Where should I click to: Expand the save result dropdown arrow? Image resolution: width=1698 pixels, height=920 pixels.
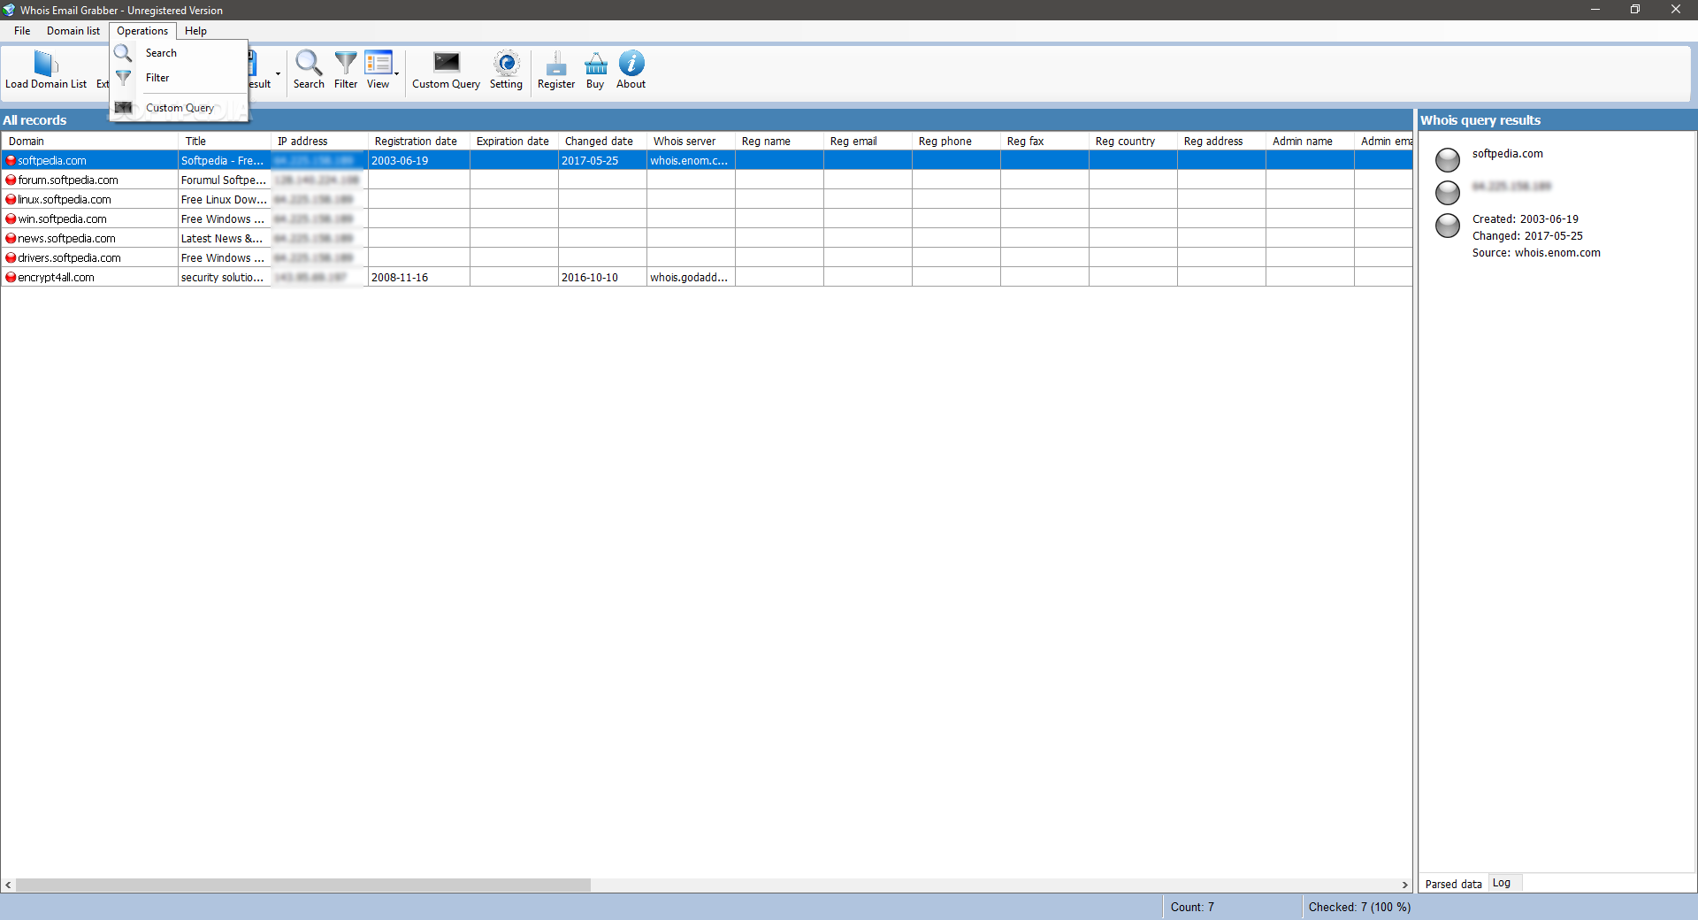point(278,73)
